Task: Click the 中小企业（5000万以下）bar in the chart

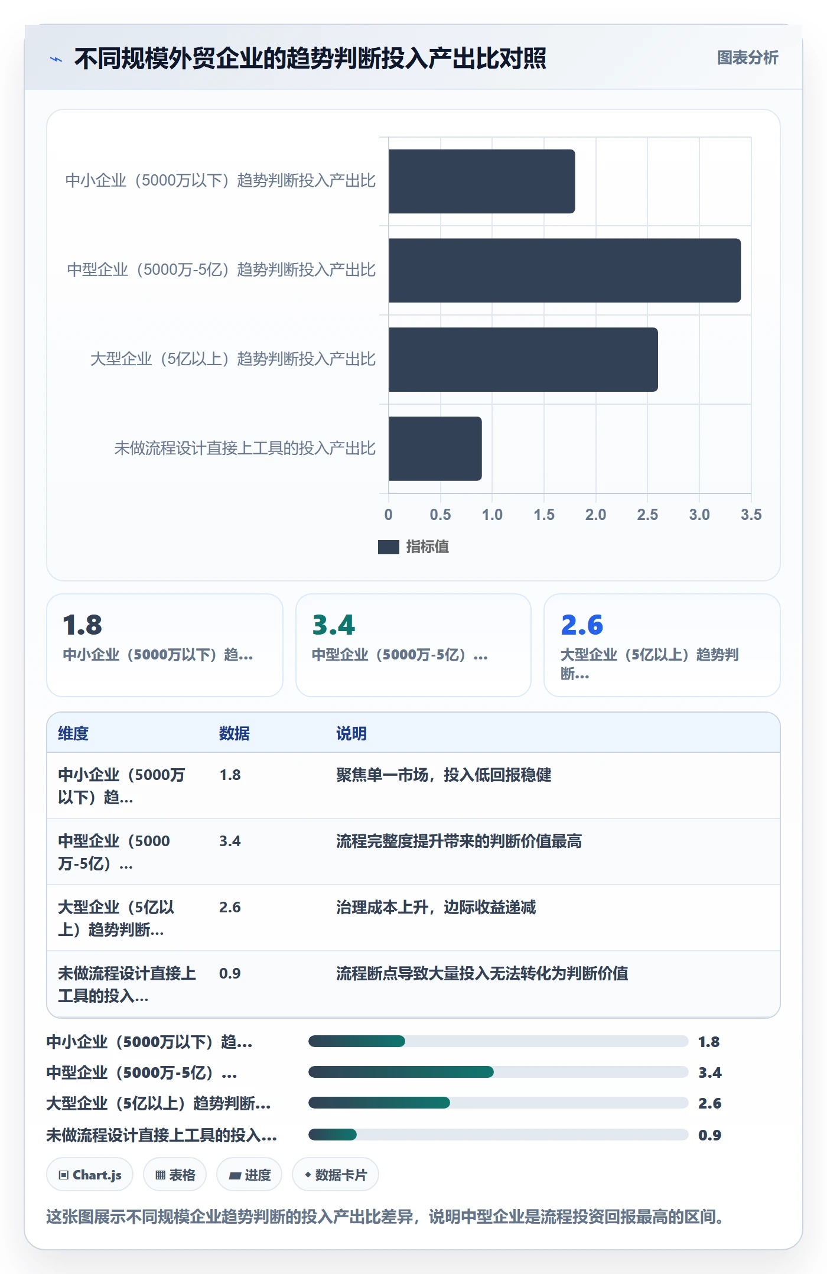Action: point(481,181)
